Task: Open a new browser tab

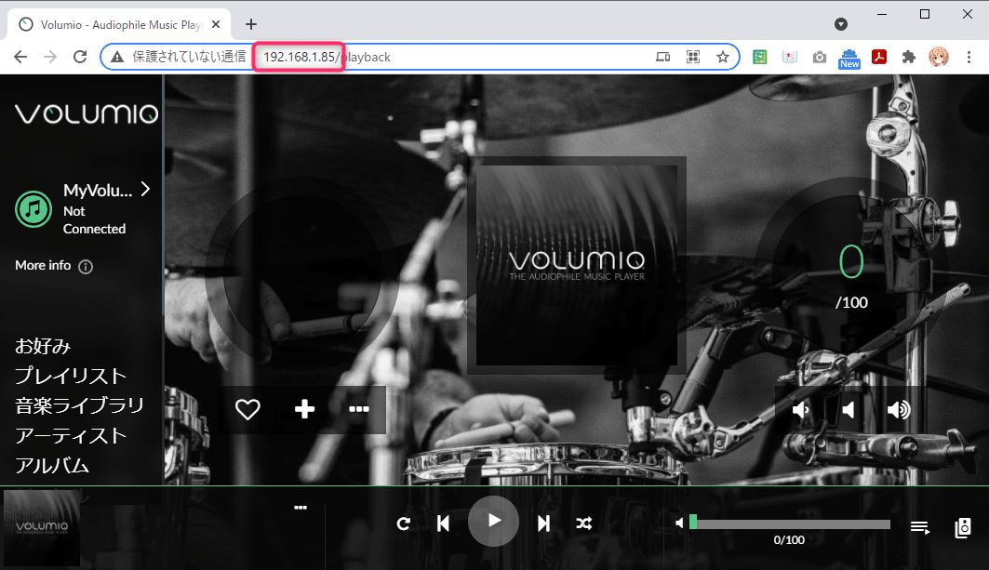Action: [251, 24]
